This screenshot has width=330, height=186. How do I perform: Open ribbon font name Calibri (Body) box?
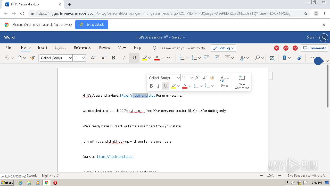(56, 58)
